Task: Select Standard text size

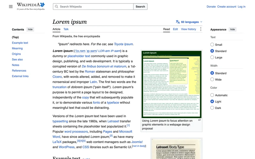Action: coord(212,51)
